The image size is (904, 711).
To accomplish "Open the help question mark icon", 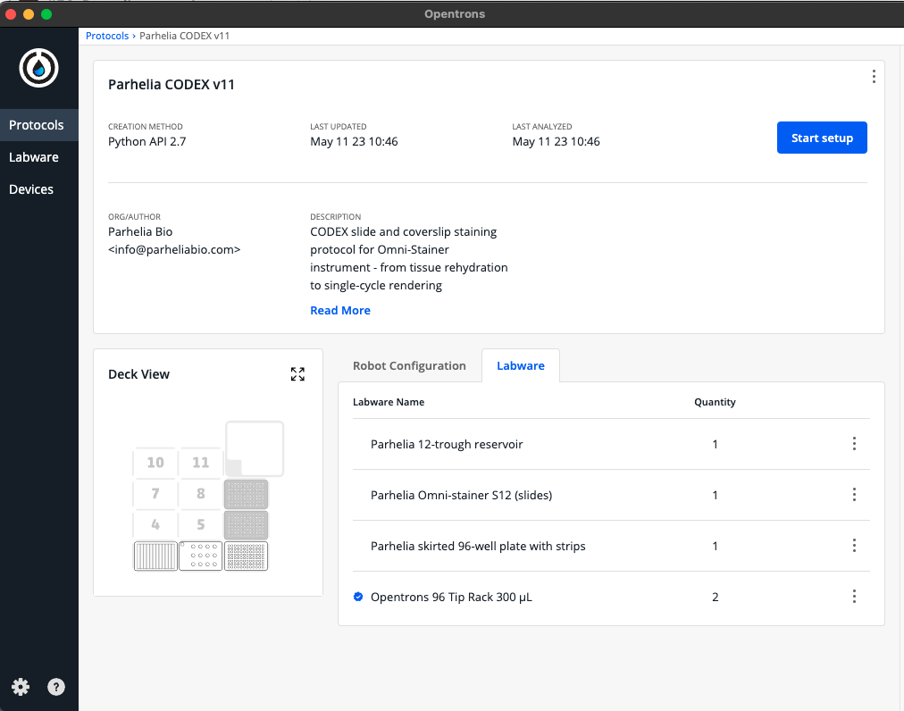I will click(56, 687).
